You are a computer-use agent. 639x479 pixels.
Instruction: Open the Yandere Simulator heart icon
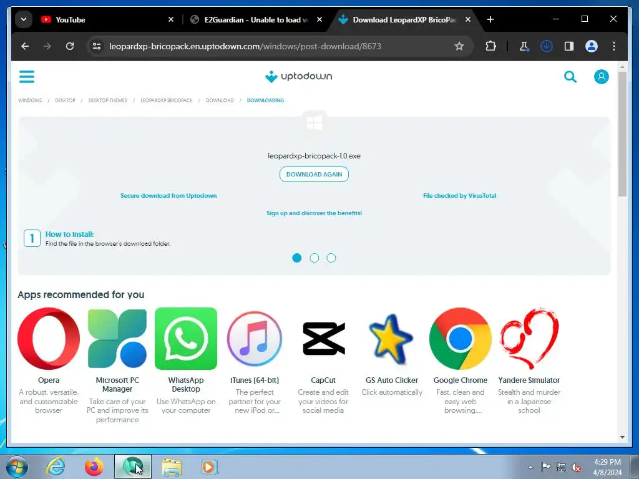point(529,339)
